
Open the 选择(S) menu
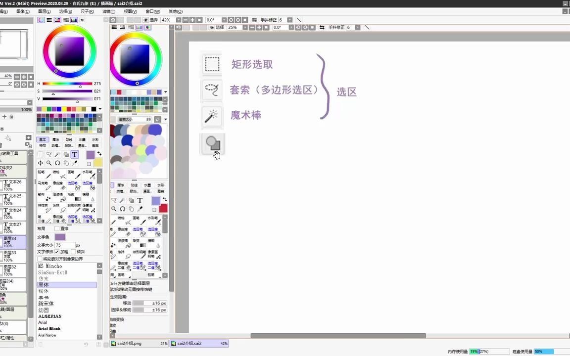click(x=65, y=11)
